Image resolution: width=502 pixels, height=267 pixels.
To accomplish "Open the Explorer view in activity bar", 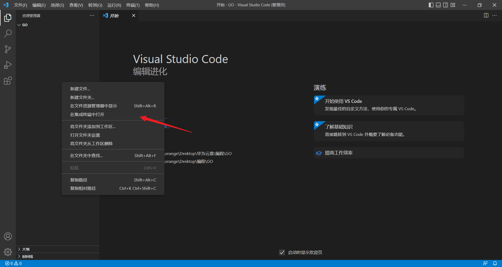I will [8, 18].
